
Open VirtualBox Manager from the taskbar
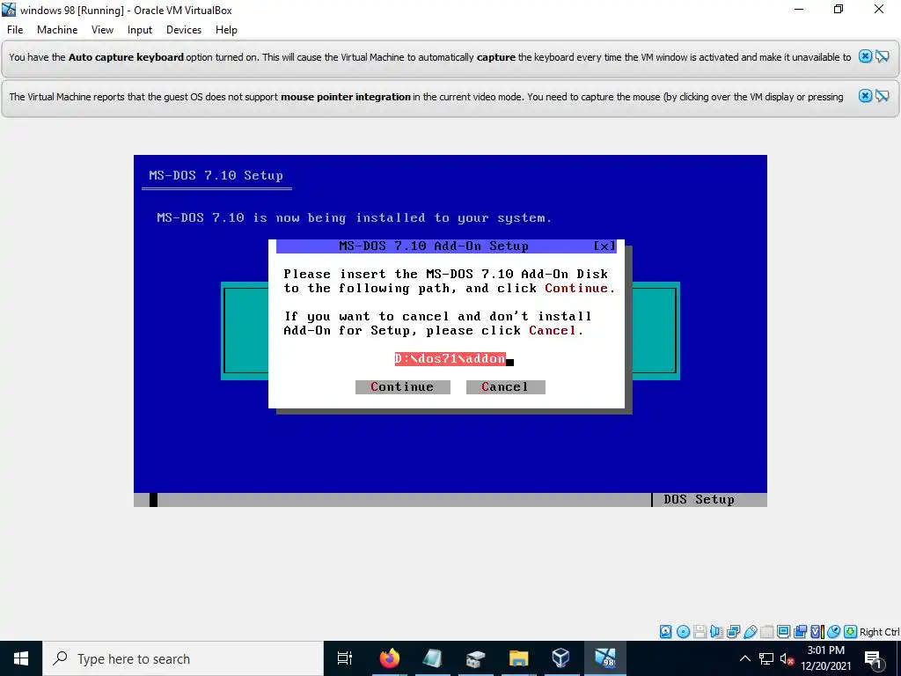pos(560,658)
